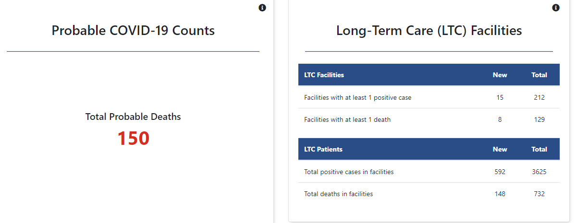Click the New column header in LTC Facilities table
577x223 pixels.
point(500,75)
